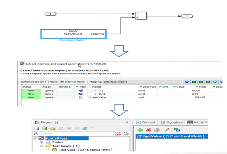Click the refresh icon in Project toolbar
227x154 pixels.
click(x=85, y=128)
